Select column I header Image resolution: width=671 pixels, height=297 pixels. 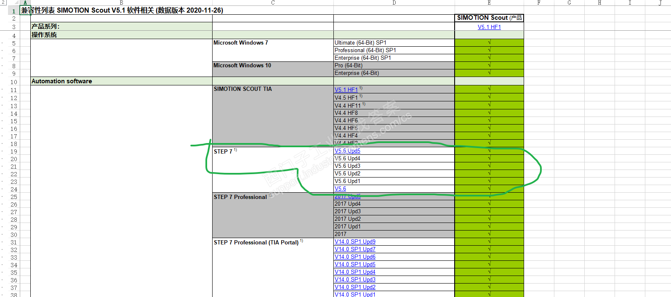[630, 3]
